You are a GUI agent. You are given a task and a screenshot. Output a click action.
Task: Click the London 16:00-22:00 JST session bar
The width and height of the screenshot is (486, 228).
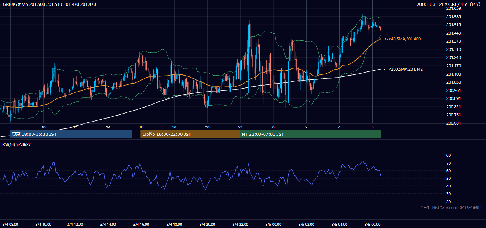[x=190, y=134]
